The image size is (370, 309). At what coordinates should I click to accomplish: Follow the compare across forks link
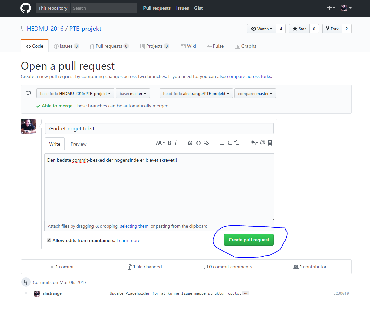pos(249,76)
